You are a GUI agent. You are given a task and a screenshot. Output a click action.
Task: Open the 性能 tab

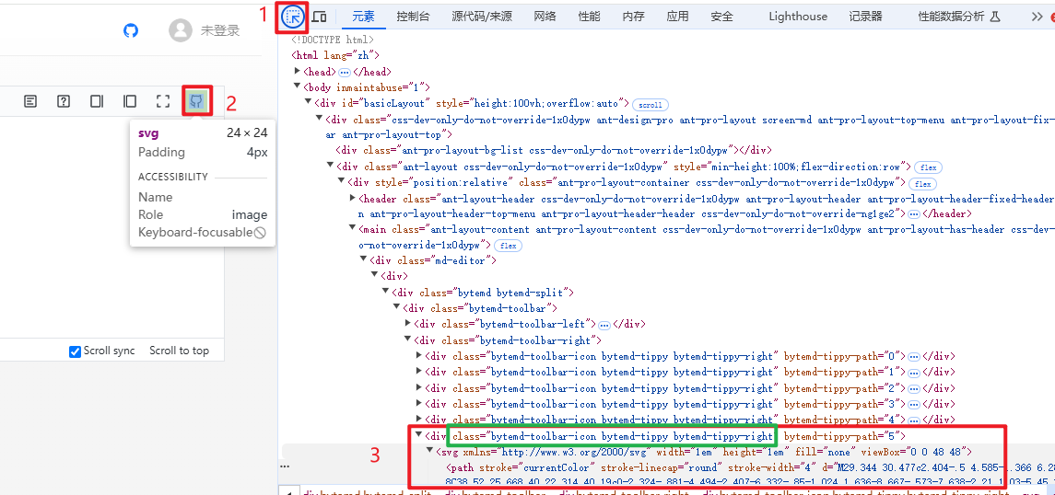tap(590, 17)
